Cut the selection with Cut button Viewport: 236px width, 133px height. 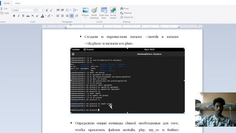tap(4, 8)
